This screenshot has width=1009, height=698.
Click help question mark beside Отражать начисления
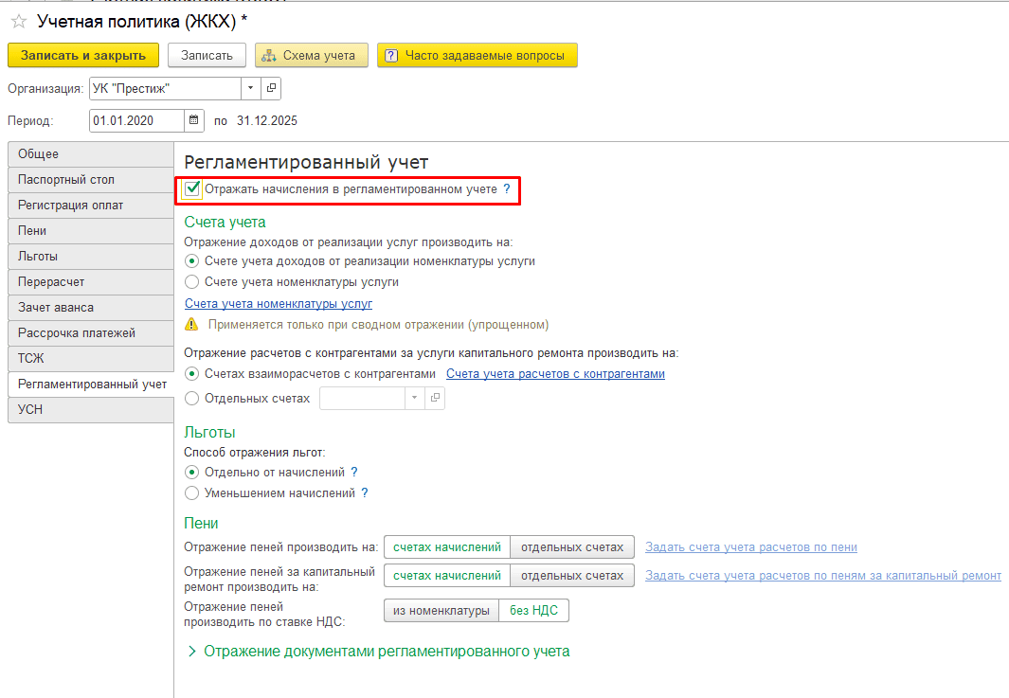point(507,189)
